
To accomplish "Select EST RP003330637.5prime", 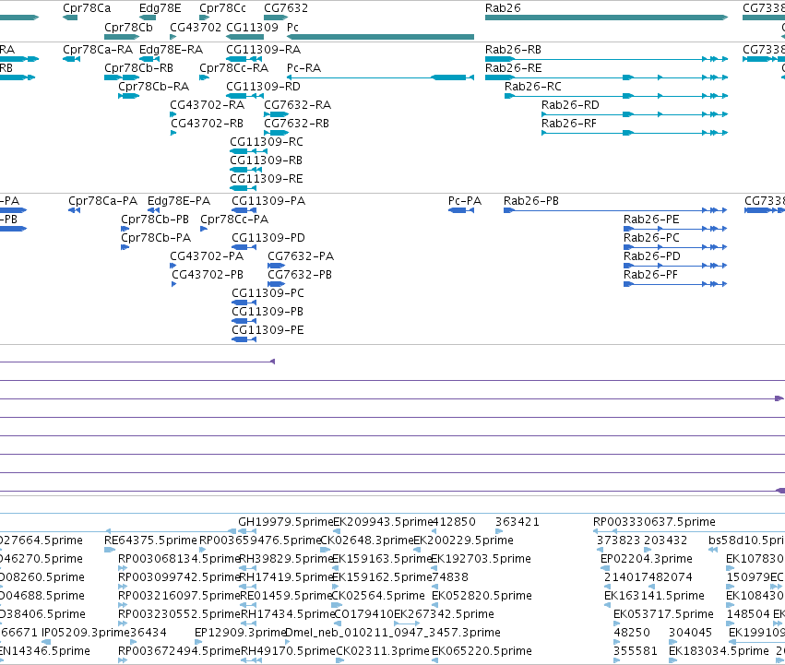I will (654, 522).
